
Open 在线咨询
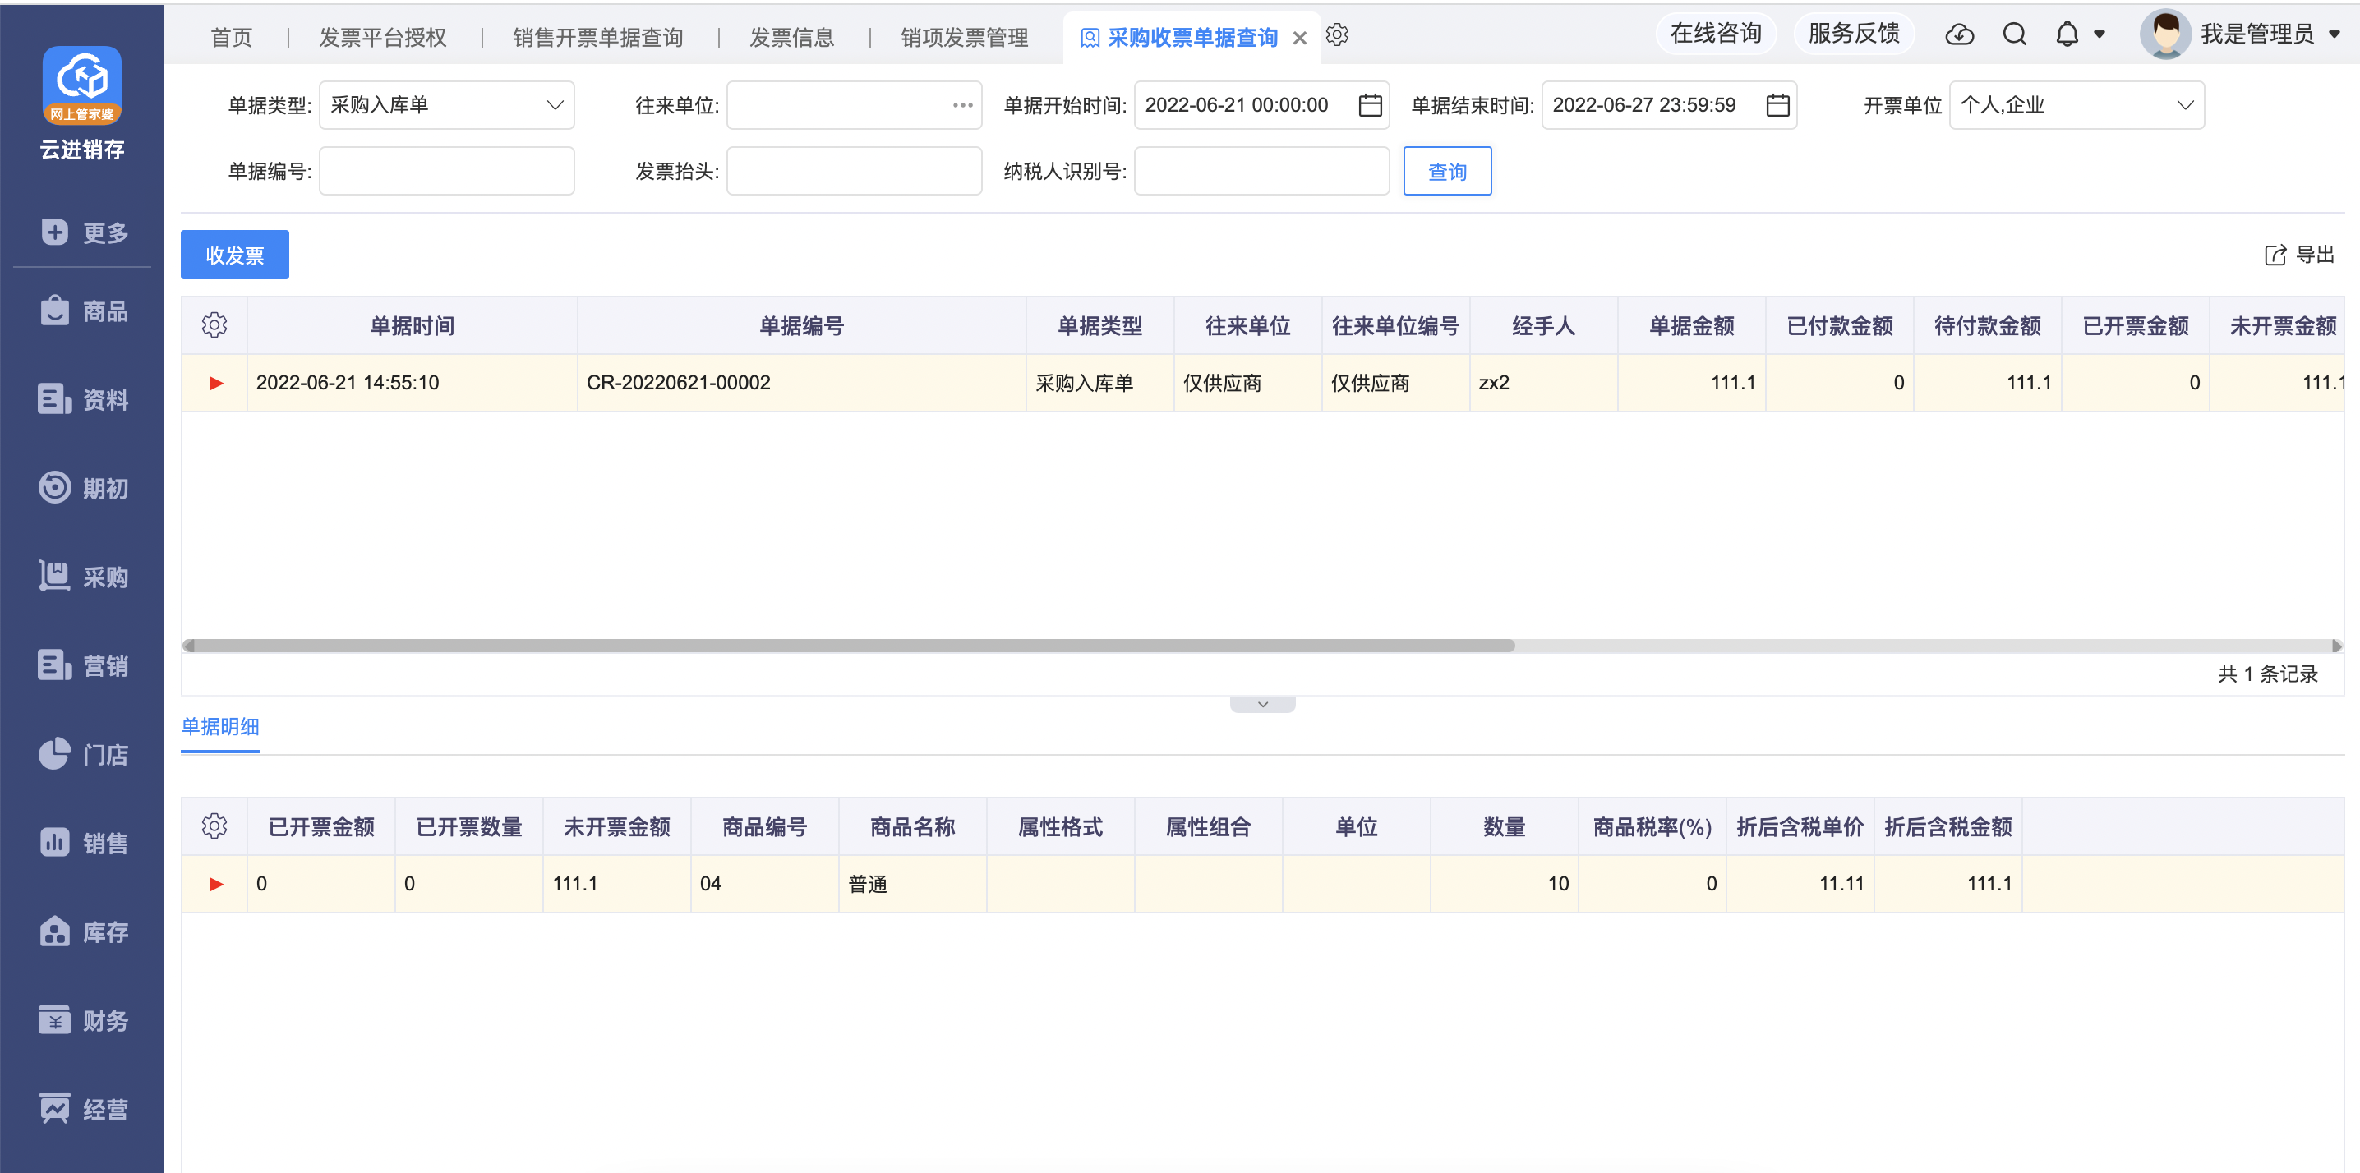(x=1716, y=34)
